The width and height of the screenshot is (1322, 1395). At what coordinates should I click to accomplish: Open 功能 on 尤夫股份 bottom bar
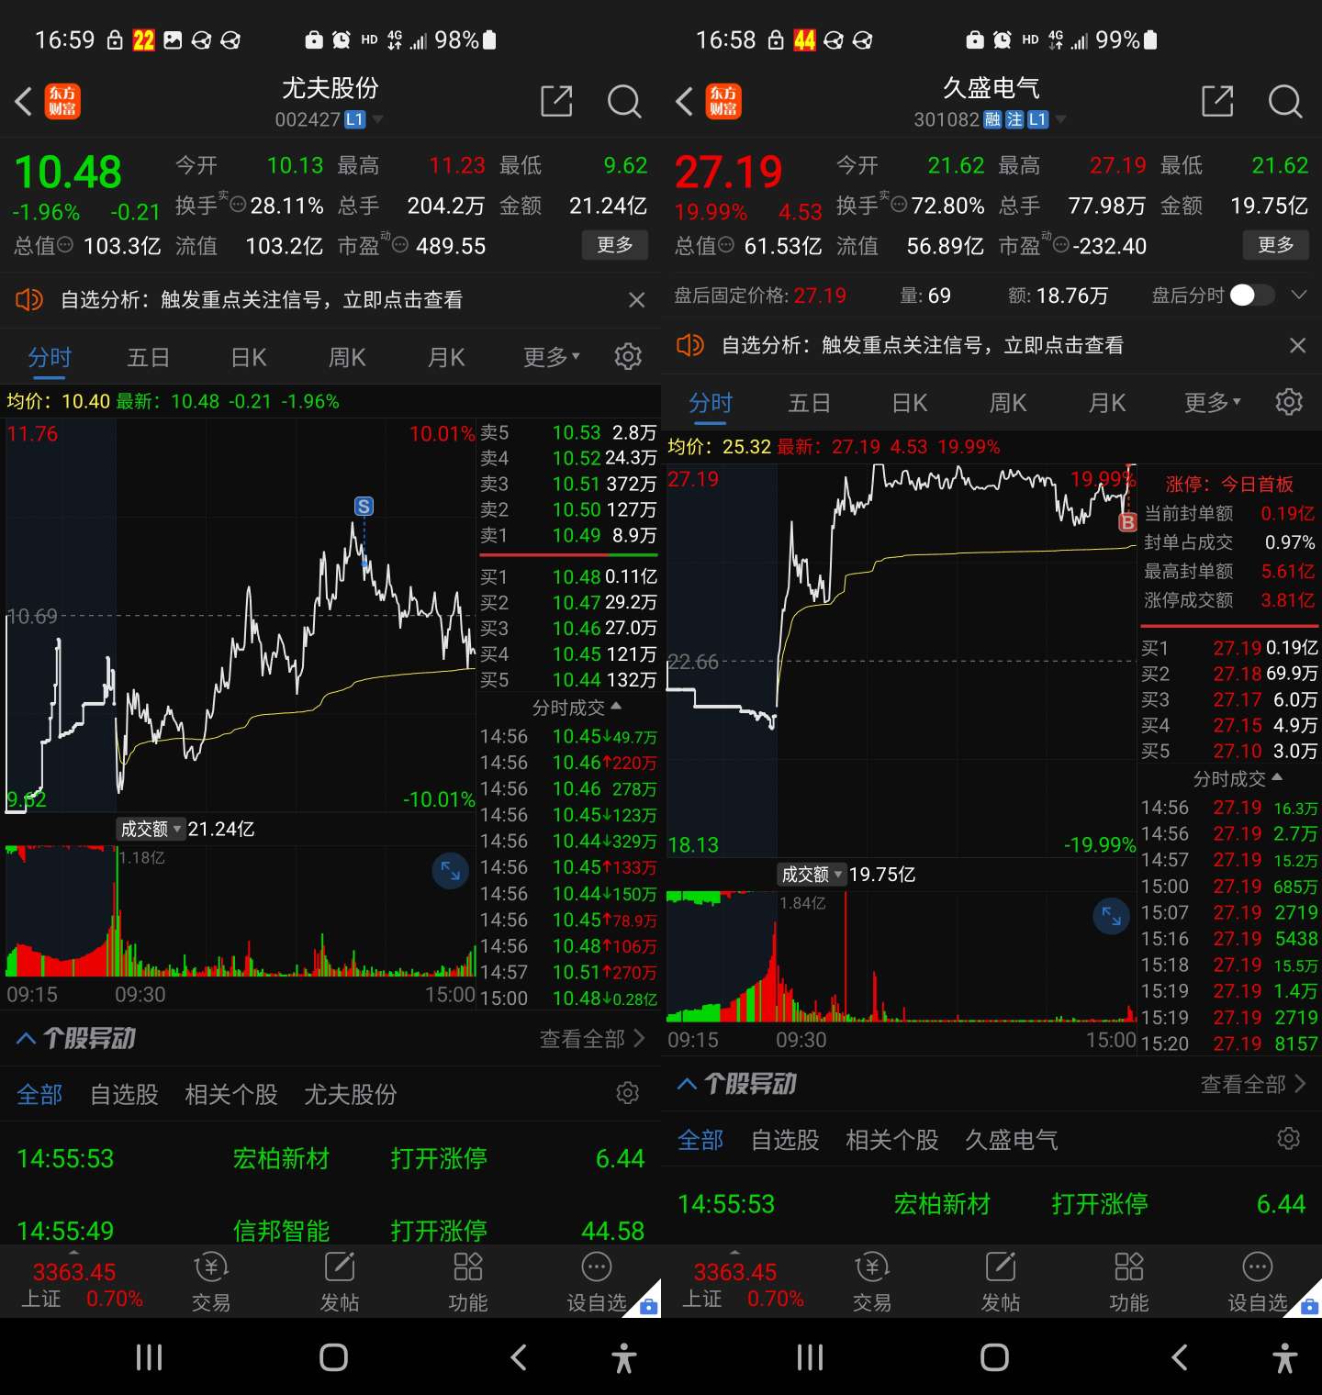[468, 1282]
